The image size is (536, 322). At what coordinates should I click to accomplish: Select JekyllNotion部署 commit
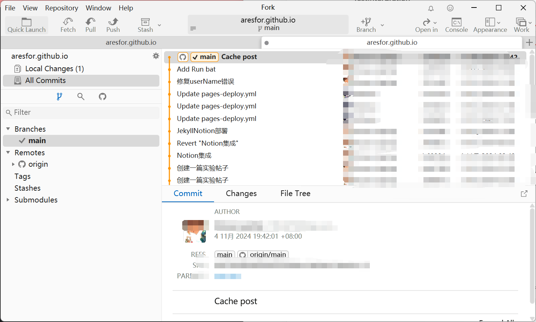click(202, 131)
